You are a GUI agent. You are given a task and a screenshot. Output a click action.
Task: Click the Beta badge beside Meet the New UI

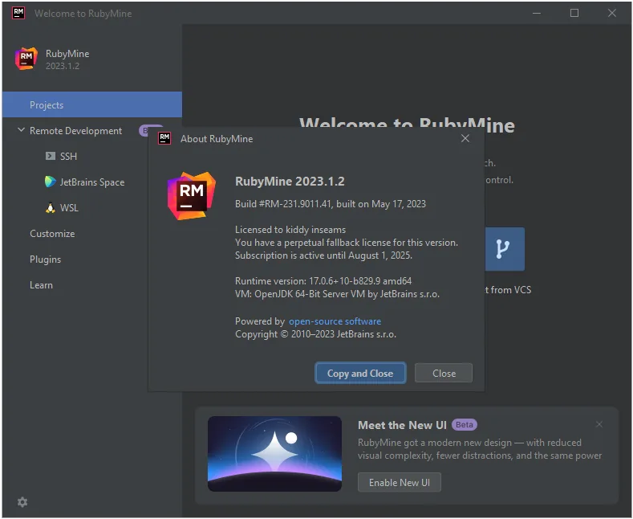[x=465, y=425]
